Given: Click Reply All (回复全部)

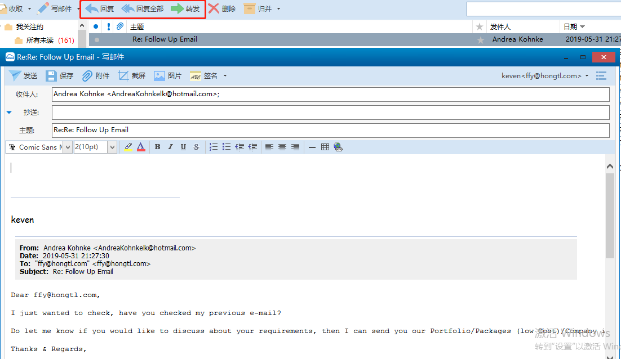Looking at the screenshot, I should (x=143, y=9).
